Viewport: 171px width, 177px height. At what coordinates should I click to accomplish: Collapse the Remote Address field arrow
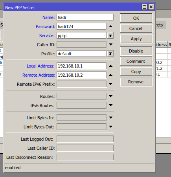click(110, 75)
